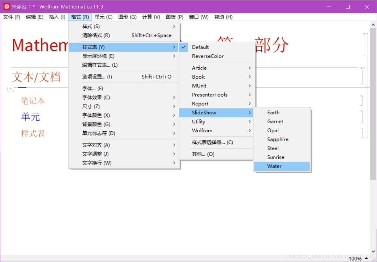Expand the PresenterTools stylesheet submenu
377x262 pixels.
click(x=216, y=95)
